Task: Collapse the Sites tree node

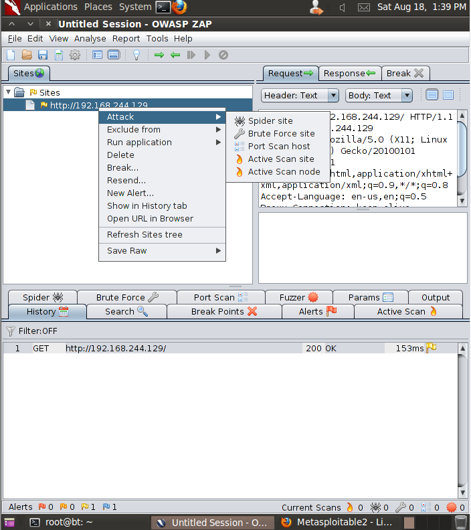Action: tap(8, 92)
